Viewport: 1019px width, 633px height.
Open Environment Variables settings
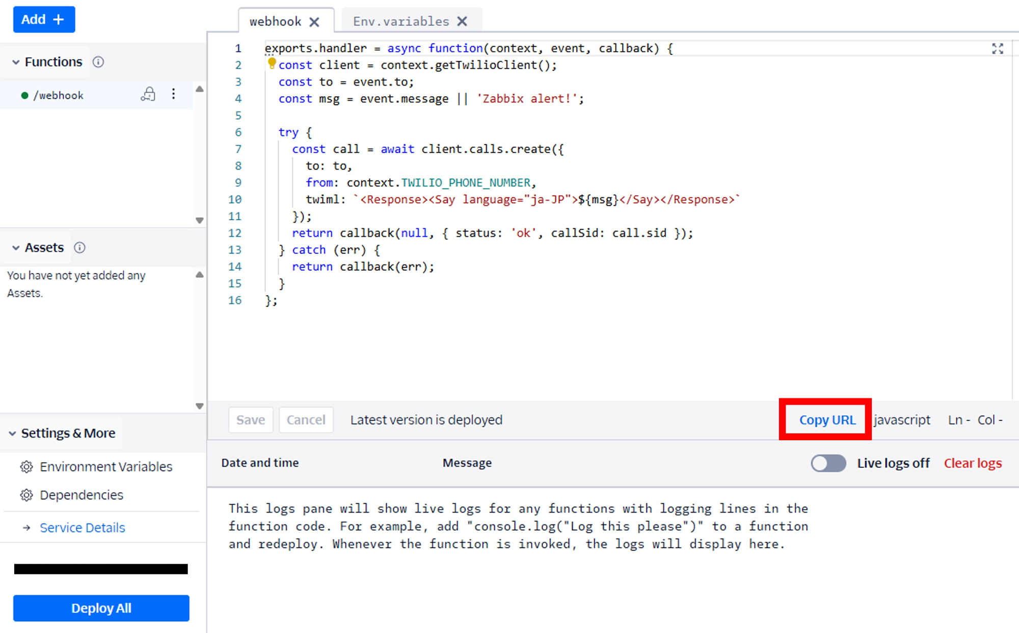(x=106, y=467)
